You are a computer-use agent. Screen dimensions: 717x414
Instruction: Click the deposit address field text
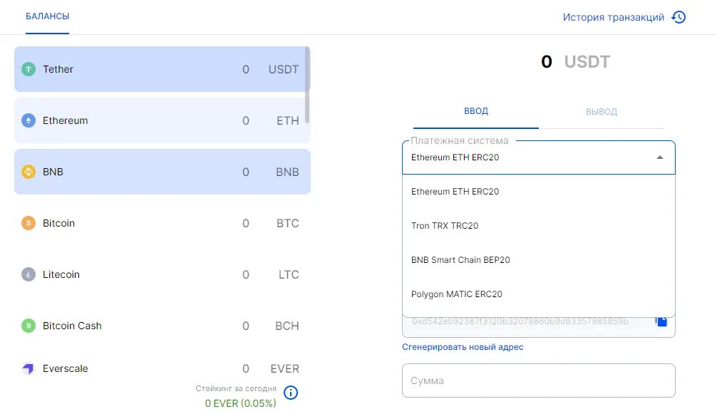(x=520, y=321)
